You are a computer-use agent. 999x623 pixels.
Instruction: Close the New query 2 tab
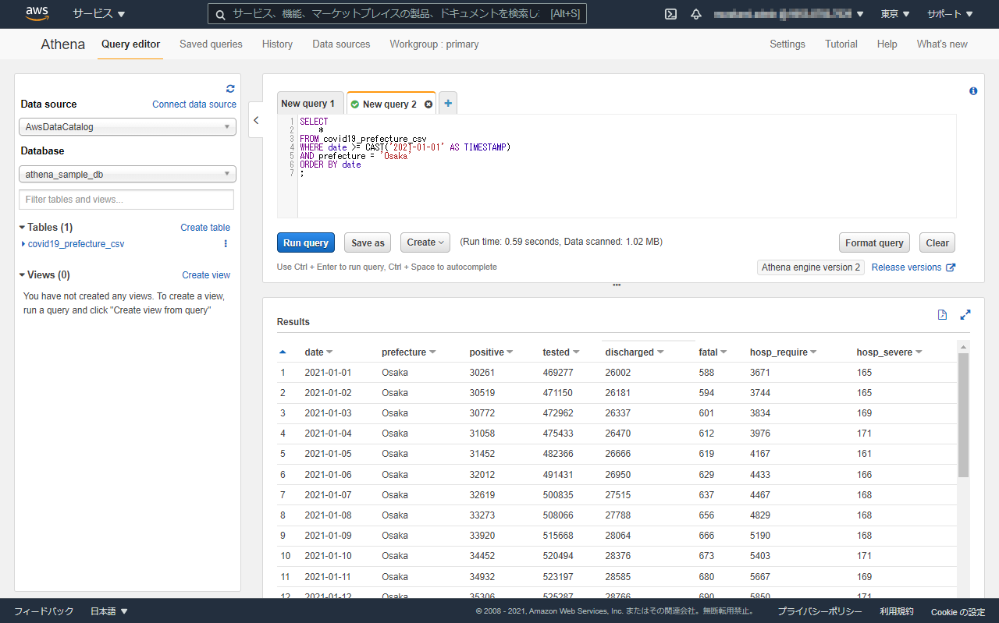[x=428, y=104]
